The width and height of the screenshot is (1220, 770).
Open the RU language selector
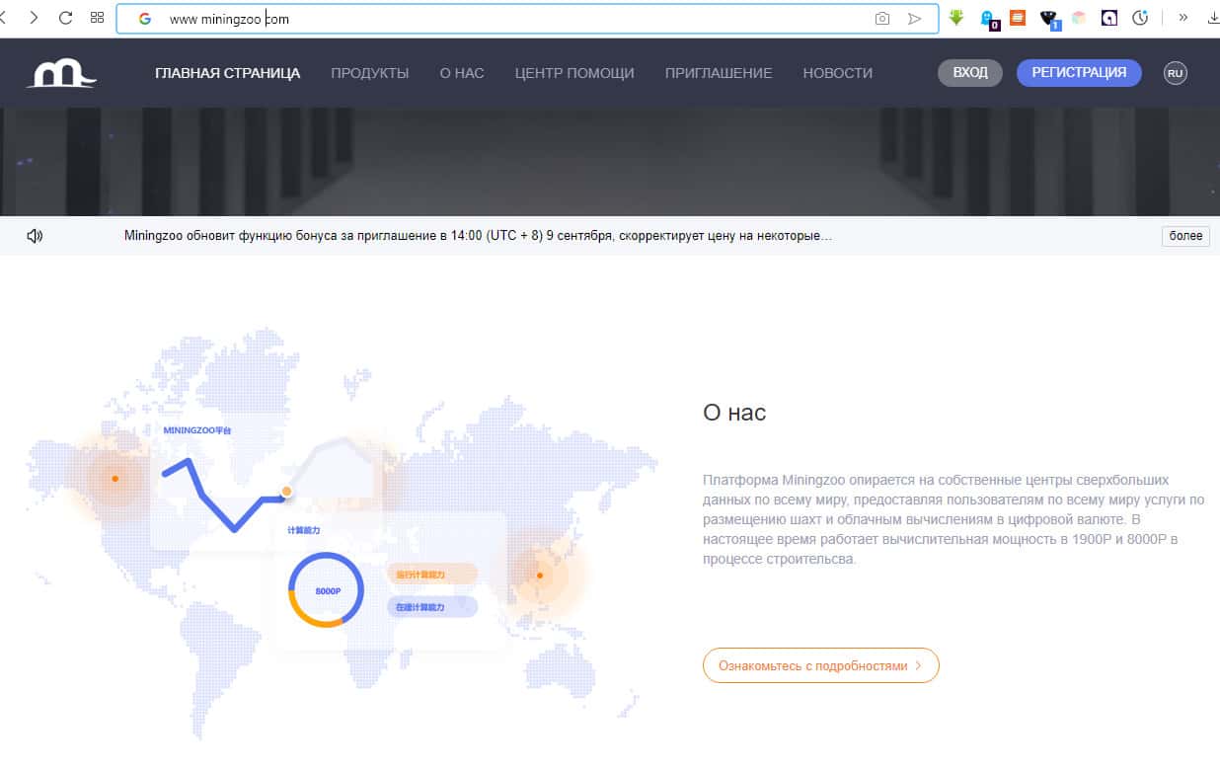pyautogui.click(x=1175, y=73)
